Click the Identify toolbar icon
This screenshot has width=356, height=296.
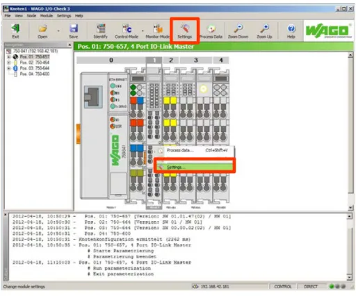100,31
